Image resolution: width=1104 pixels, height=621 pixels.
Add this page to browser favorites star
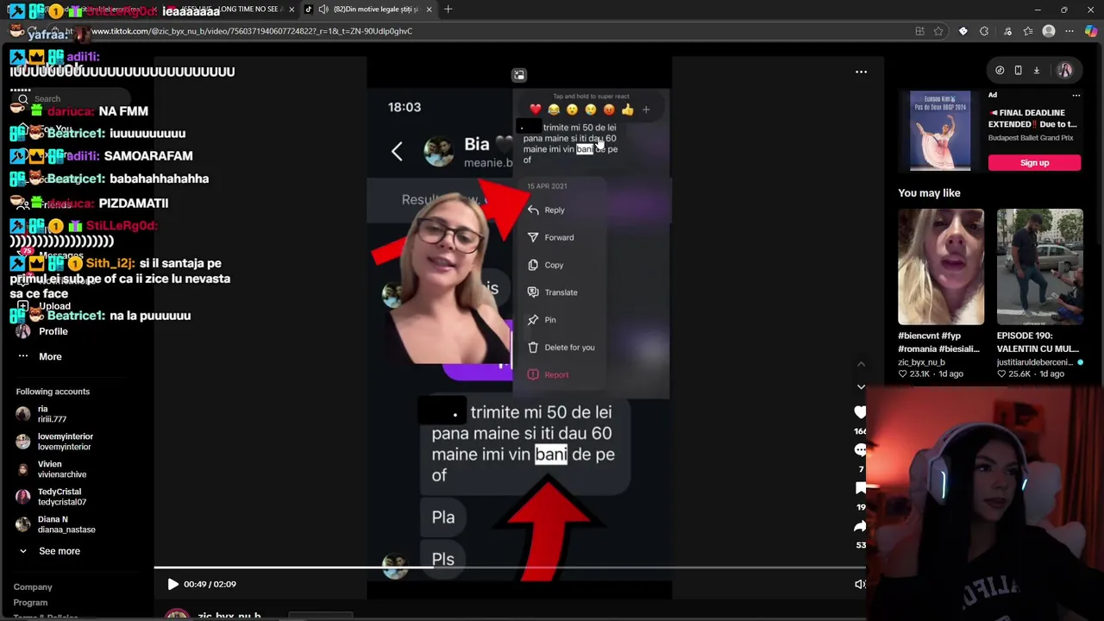pos(938,31)
